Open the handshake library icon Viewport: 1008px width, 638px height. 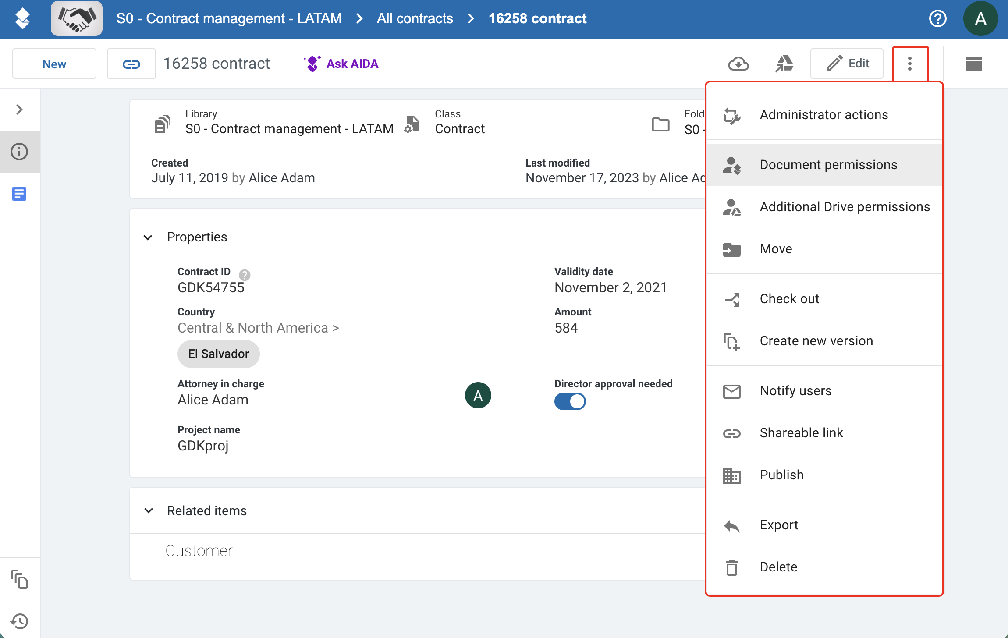click(x=77, y=18)
